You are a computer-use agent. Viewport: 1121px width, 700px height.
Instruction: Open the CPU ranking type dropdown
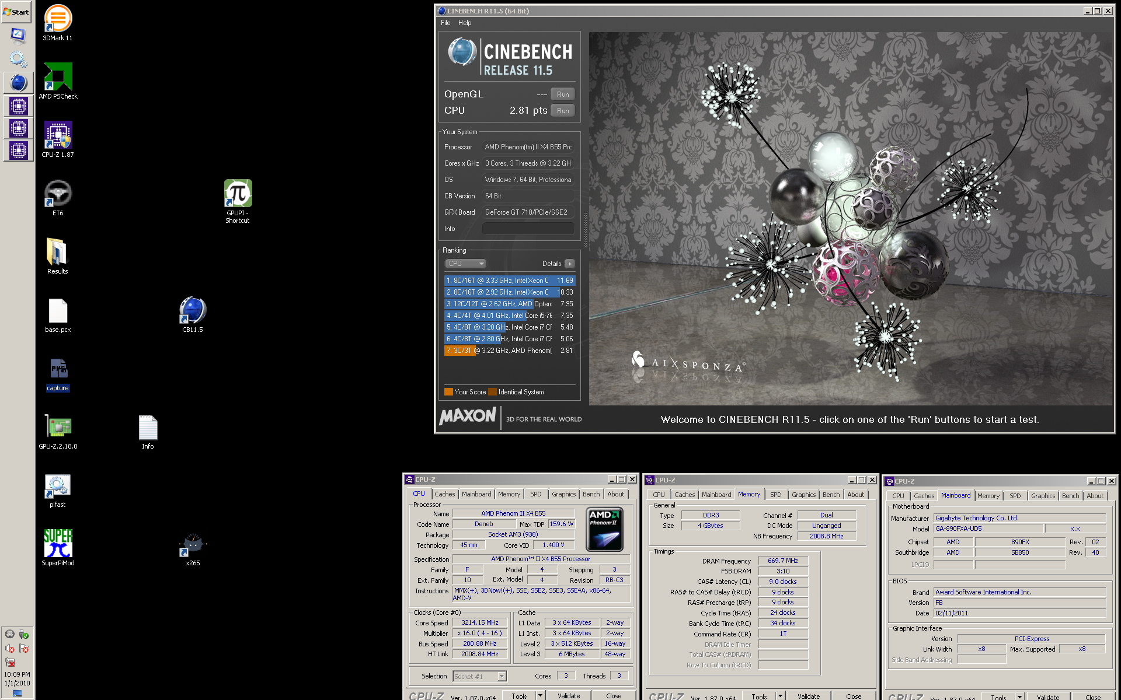tap(465, 264)
